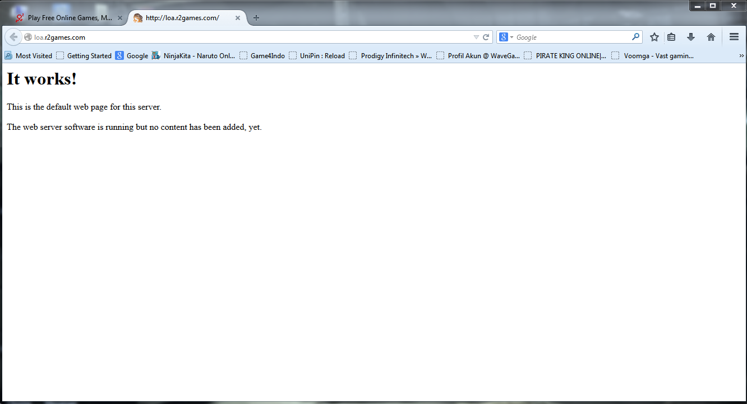Open the PIRATE KING ONLINE bookmark
The image size is (747, 404).
coord(565,56)
